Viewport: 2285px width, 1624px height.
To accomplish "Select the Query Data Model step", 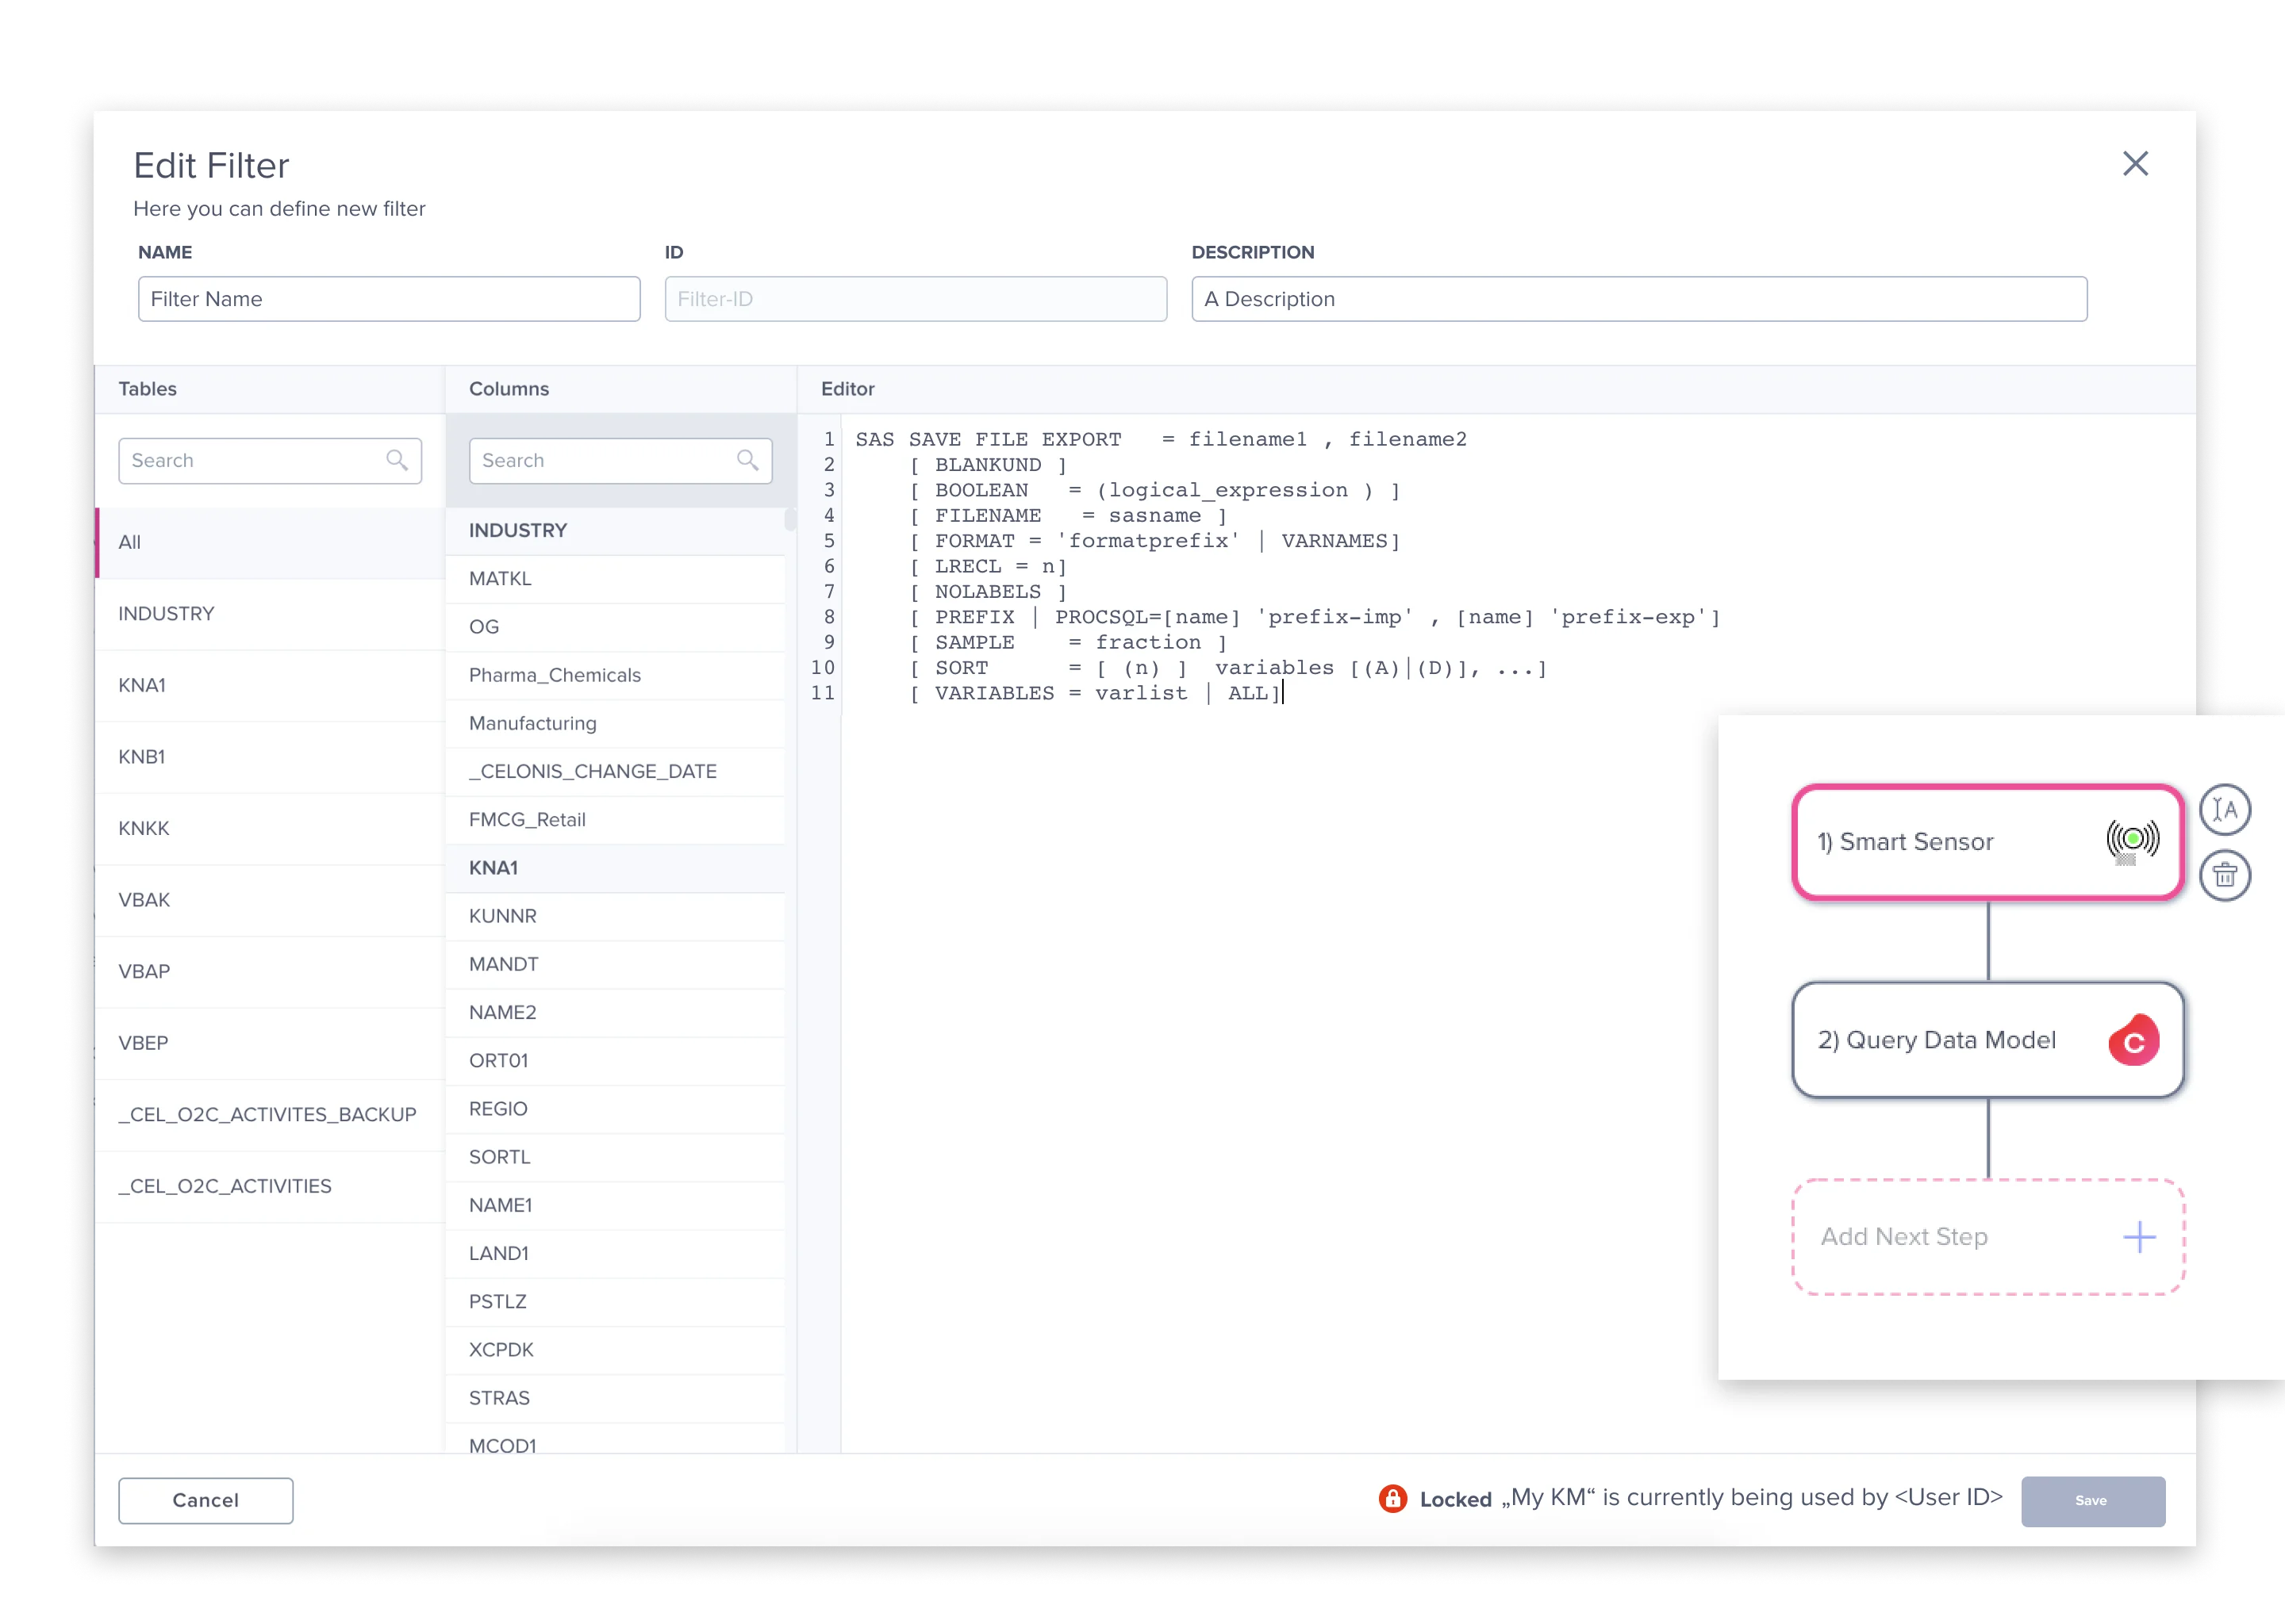I will click(1936, 1040).
